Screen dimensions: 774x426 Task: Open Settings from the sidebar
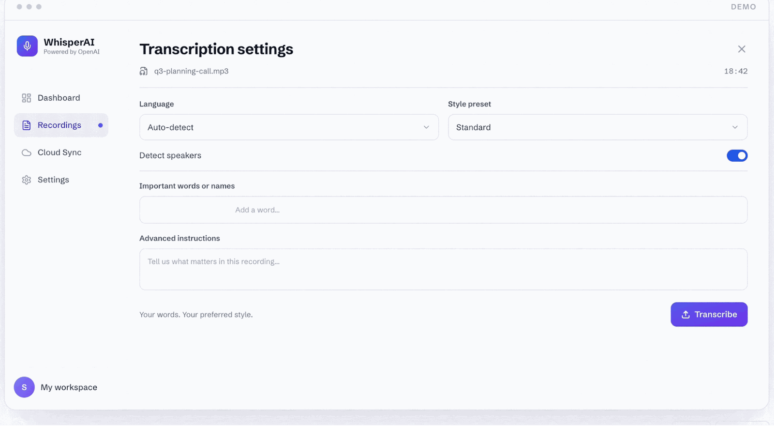coord(61,180)
